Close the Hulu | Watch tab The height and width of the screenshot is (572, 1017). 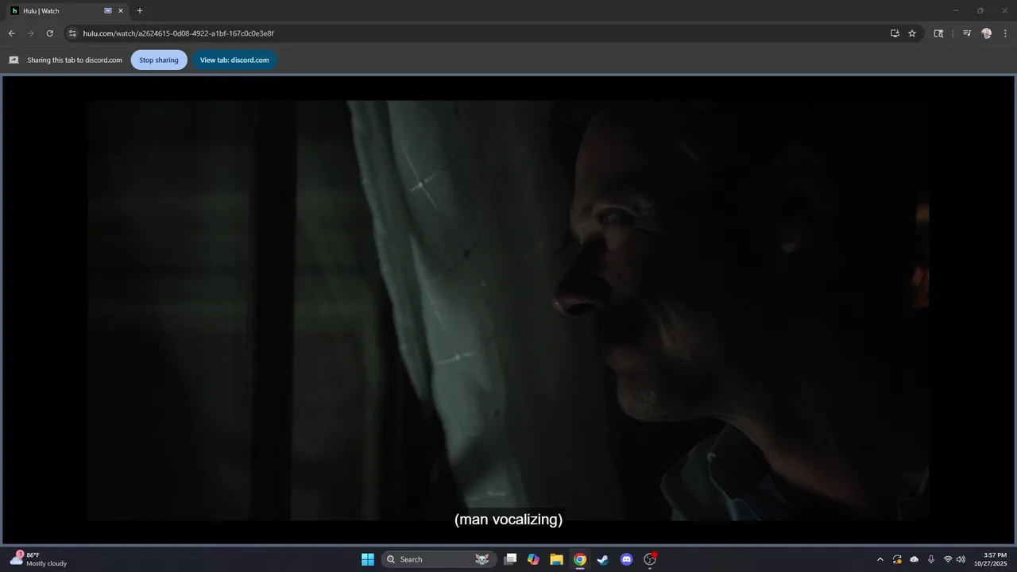coord(121,11)
